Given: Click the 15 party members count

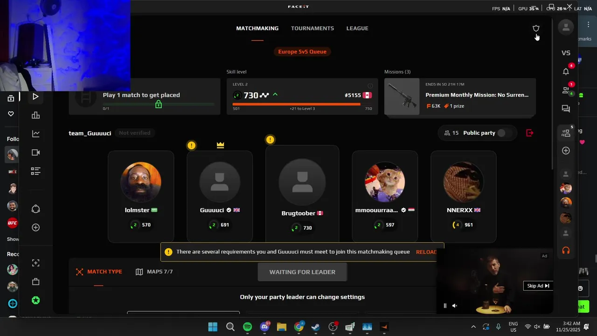Looking at the screenshot, I should pos(451,133).
